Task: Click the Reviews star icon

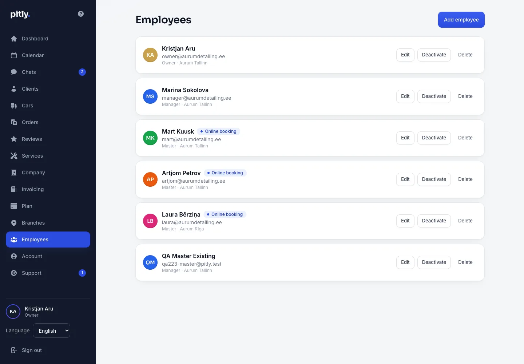Action: [x=14, y=139]
